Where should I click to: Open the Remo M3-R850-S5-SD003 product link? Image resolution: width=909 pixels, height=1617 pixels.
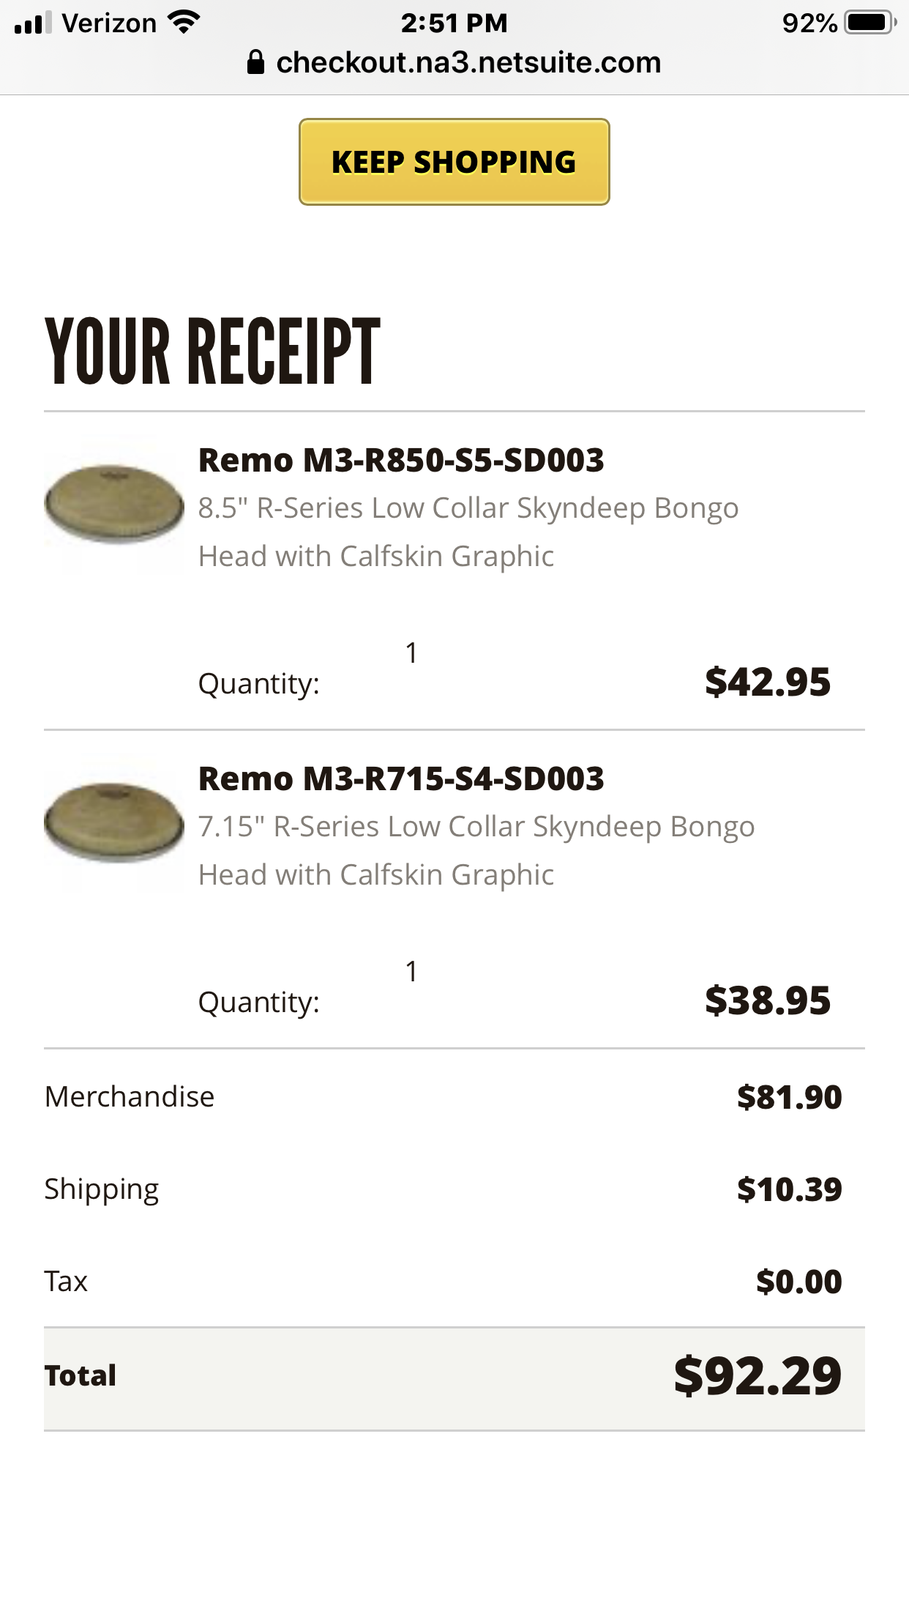pos(401,461)
